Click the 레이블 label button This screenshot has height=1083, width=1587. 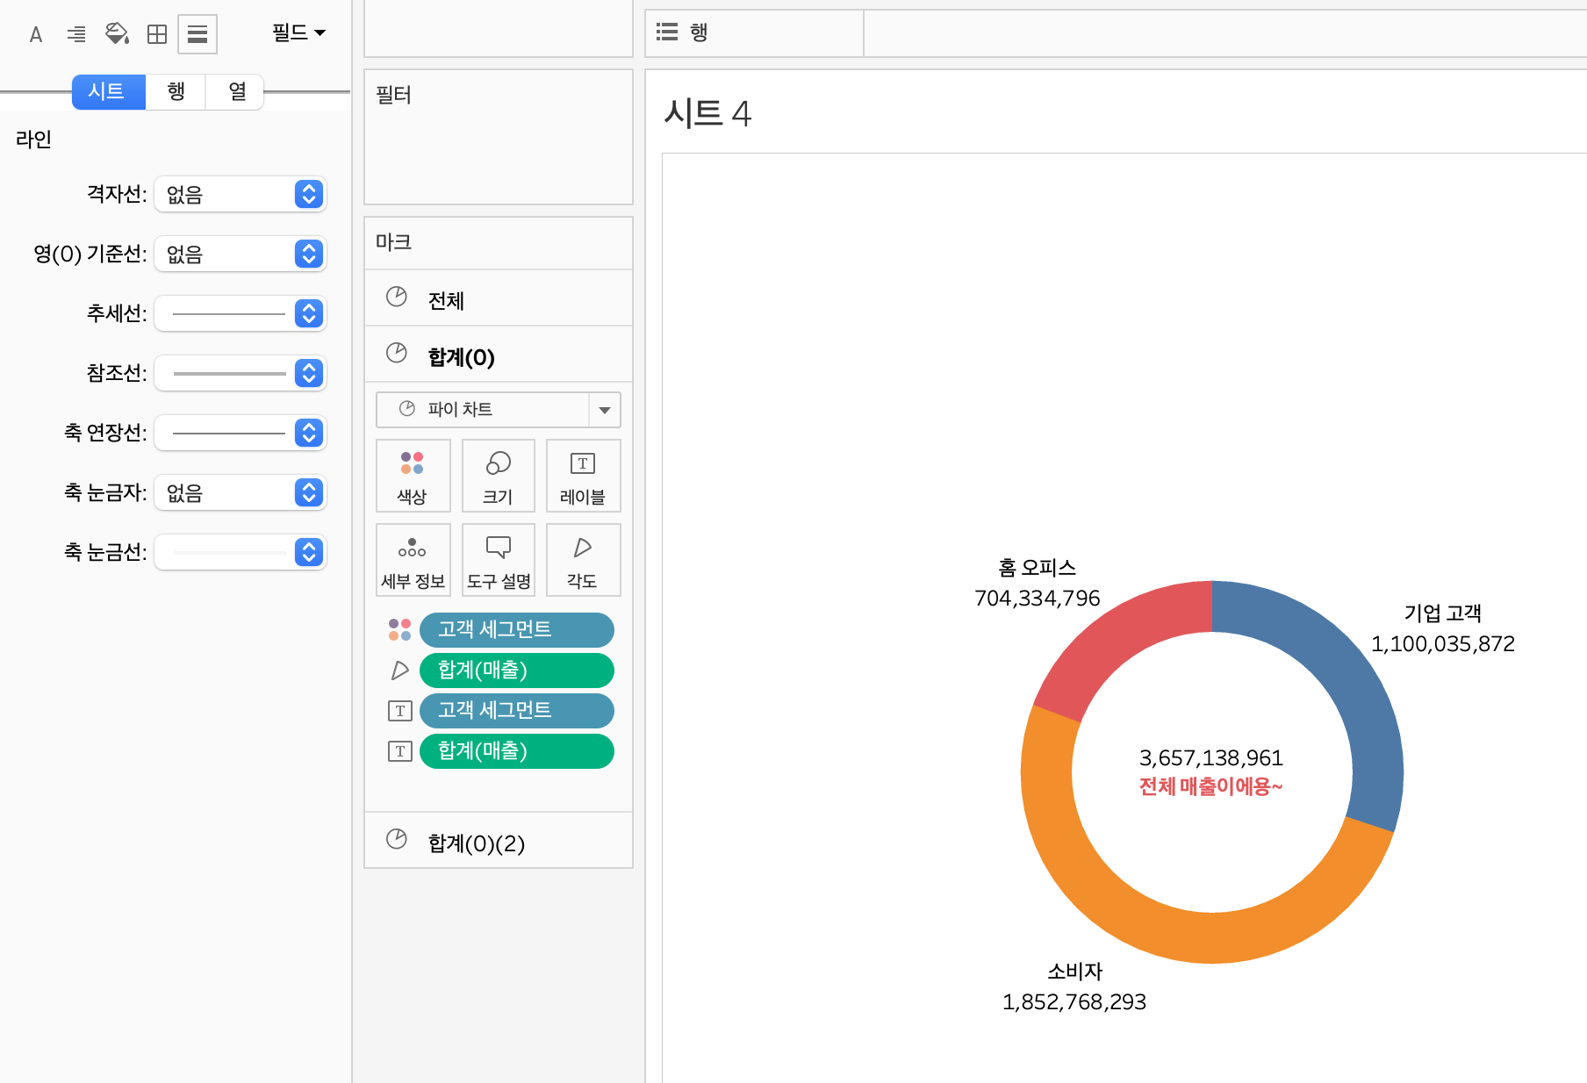(583, 476)
